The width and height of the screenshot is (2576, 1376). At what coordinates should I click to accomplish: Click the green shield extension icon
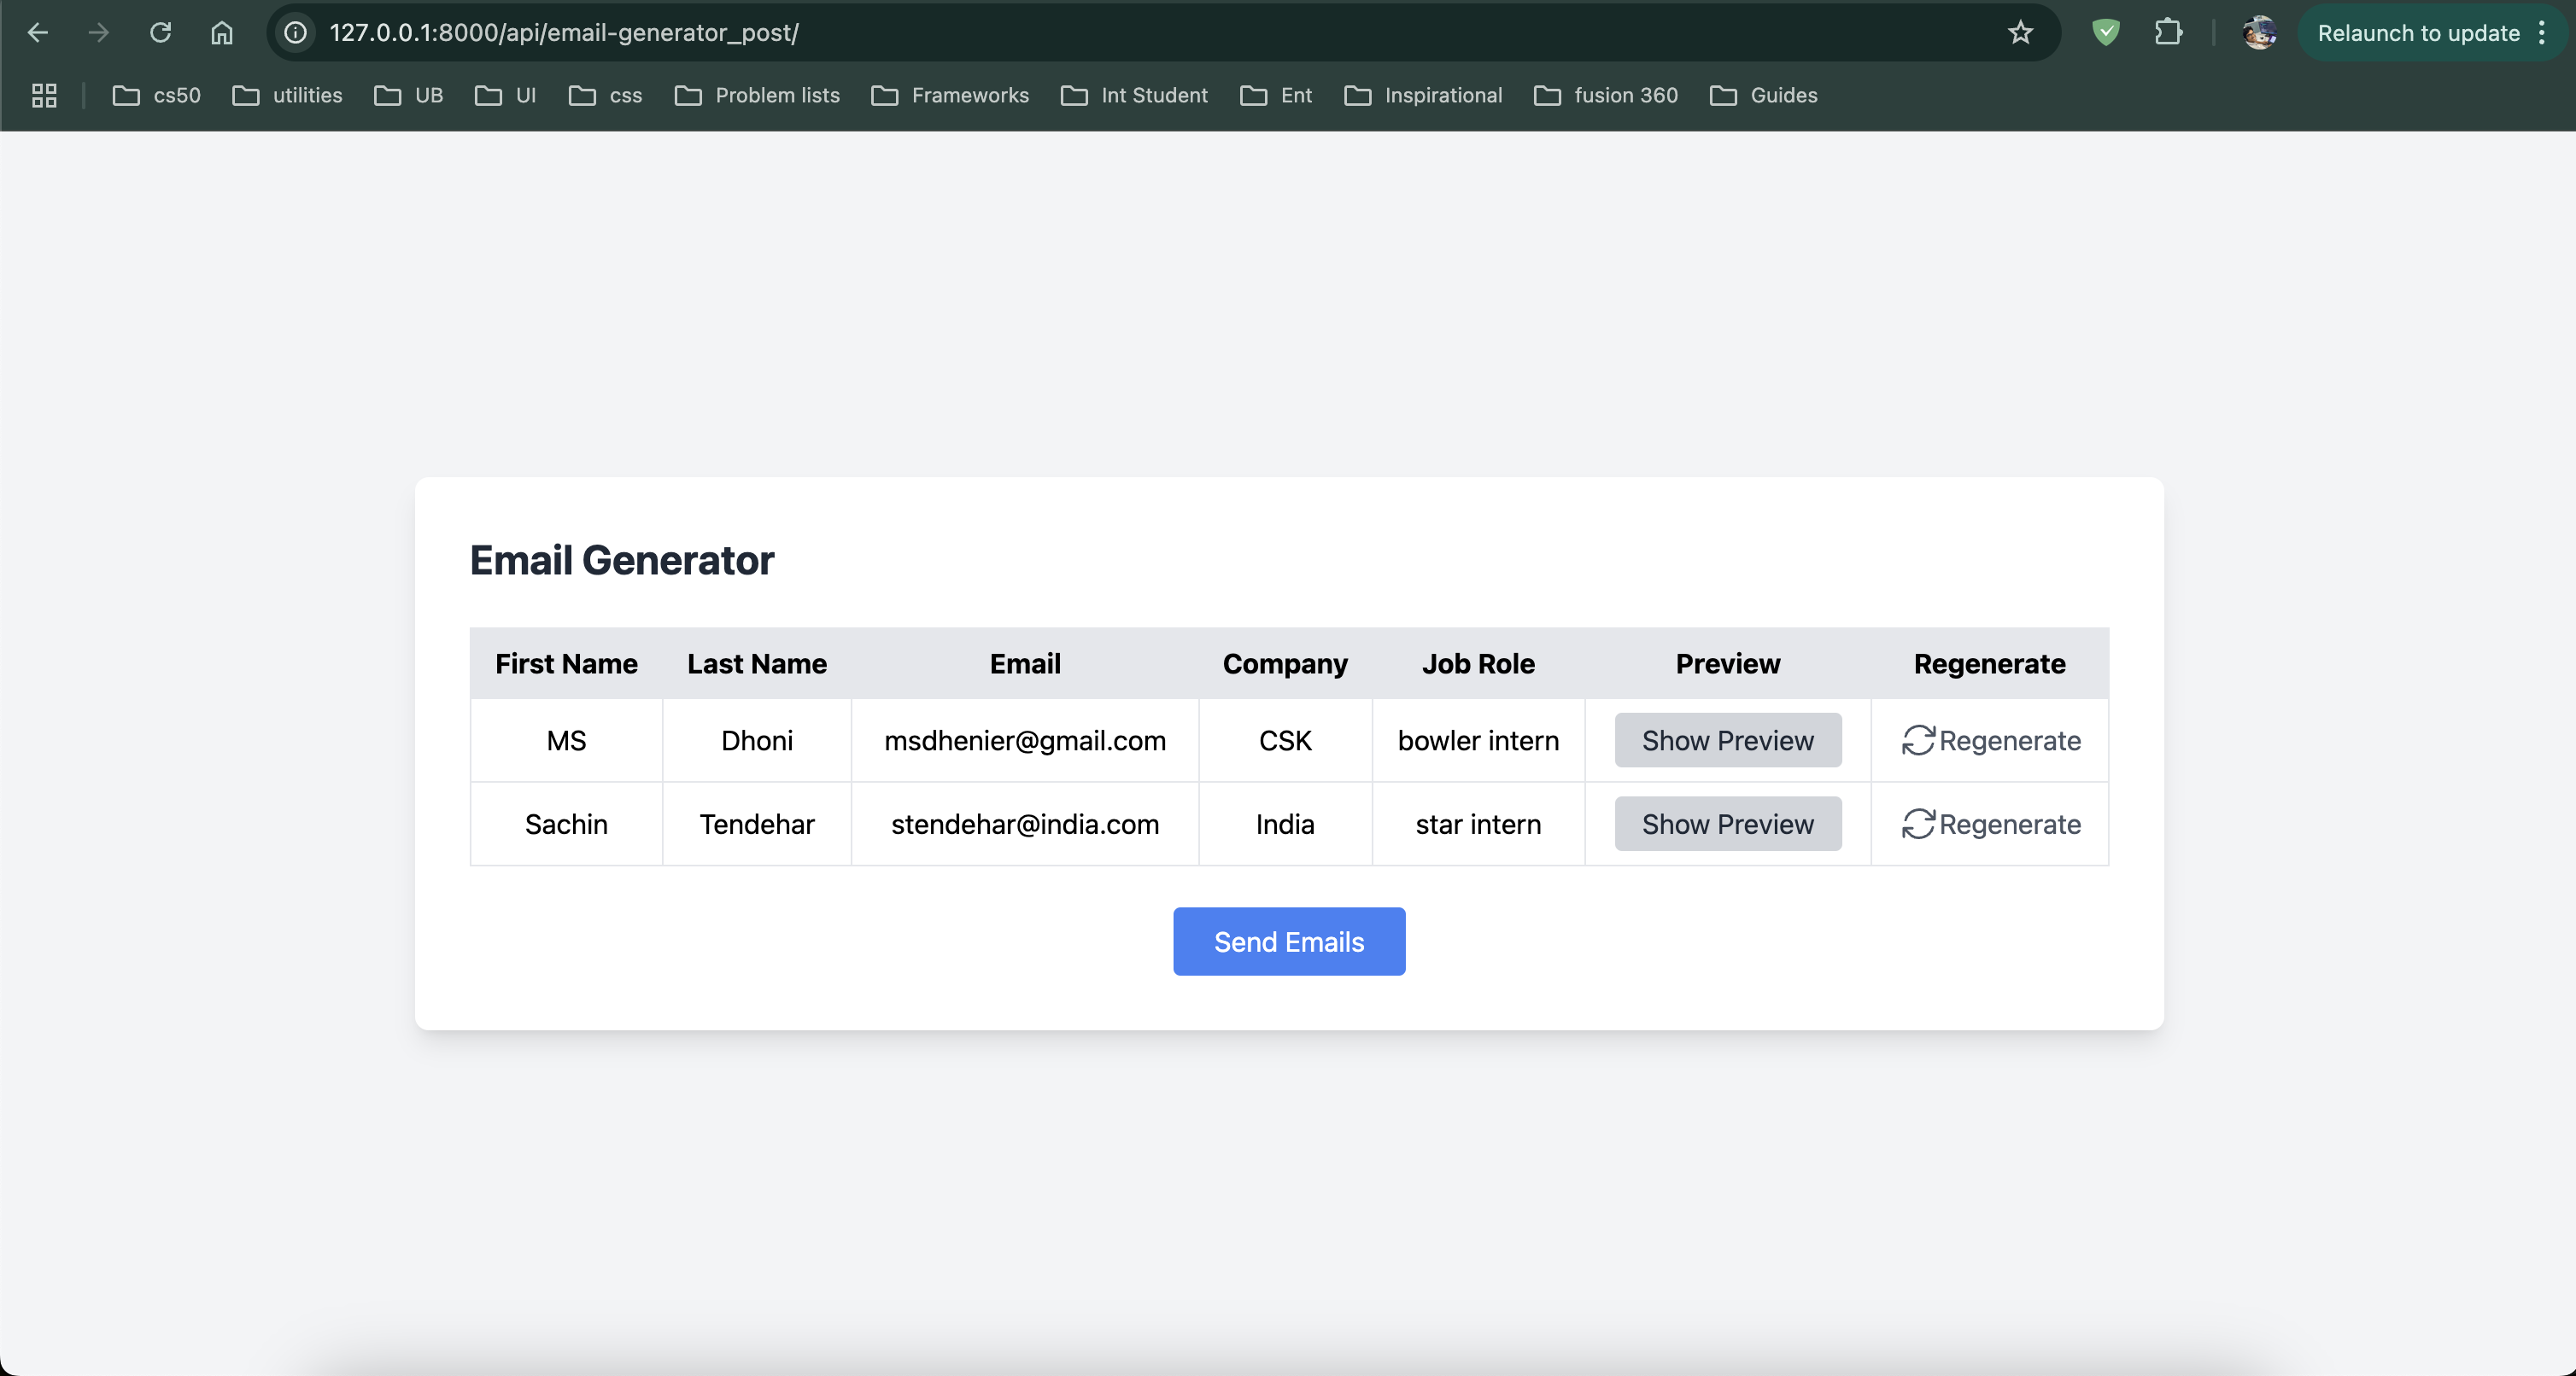pyautogui.click(x=2106, y=33)
